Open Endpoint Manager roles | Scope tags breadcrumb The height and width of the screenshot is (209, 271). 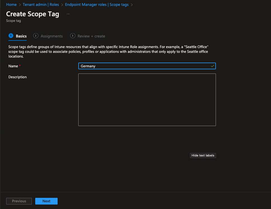96,4
